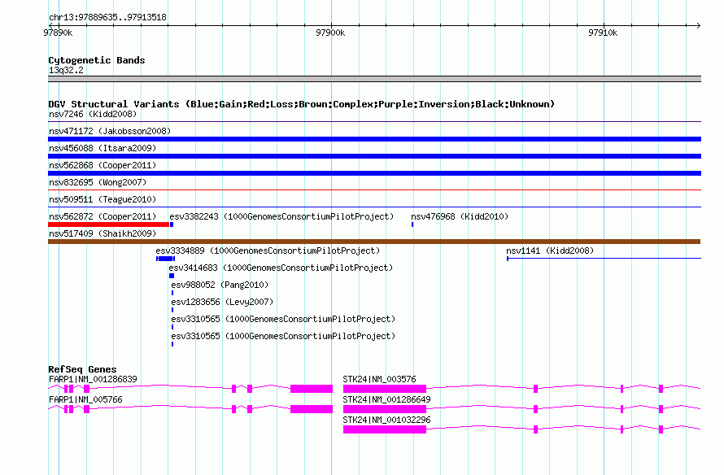Viewport: 724px width, 475px height.
Task: Click the 13q32.2 band label
Action: [66, 70]
